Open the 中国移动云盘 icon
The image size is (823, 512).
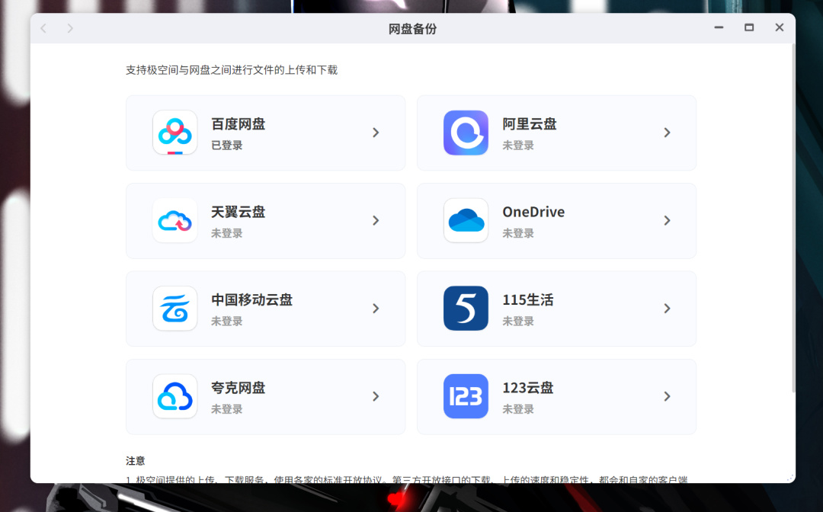[x=175, y=308]
